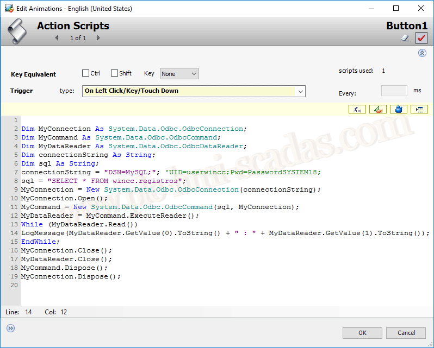
Task: Click the triangle and shapes toolbar icon
Action: [x=377, y=109]
